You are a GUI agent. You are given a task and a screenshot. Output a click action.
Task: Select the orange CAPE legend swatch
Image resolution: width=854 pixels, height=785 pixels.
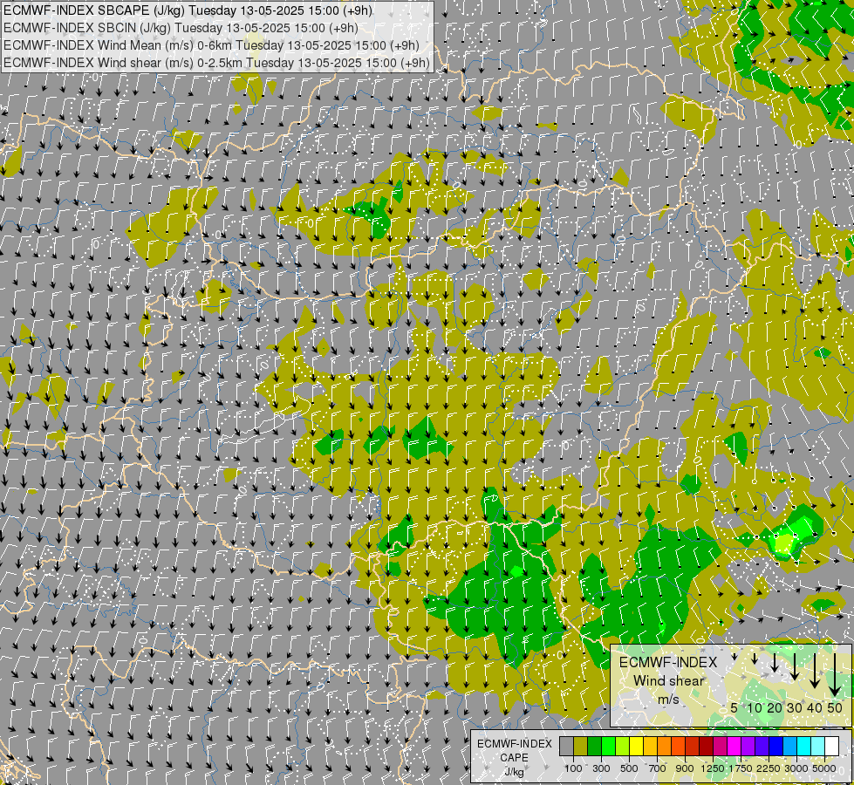(x=665, y=747)
